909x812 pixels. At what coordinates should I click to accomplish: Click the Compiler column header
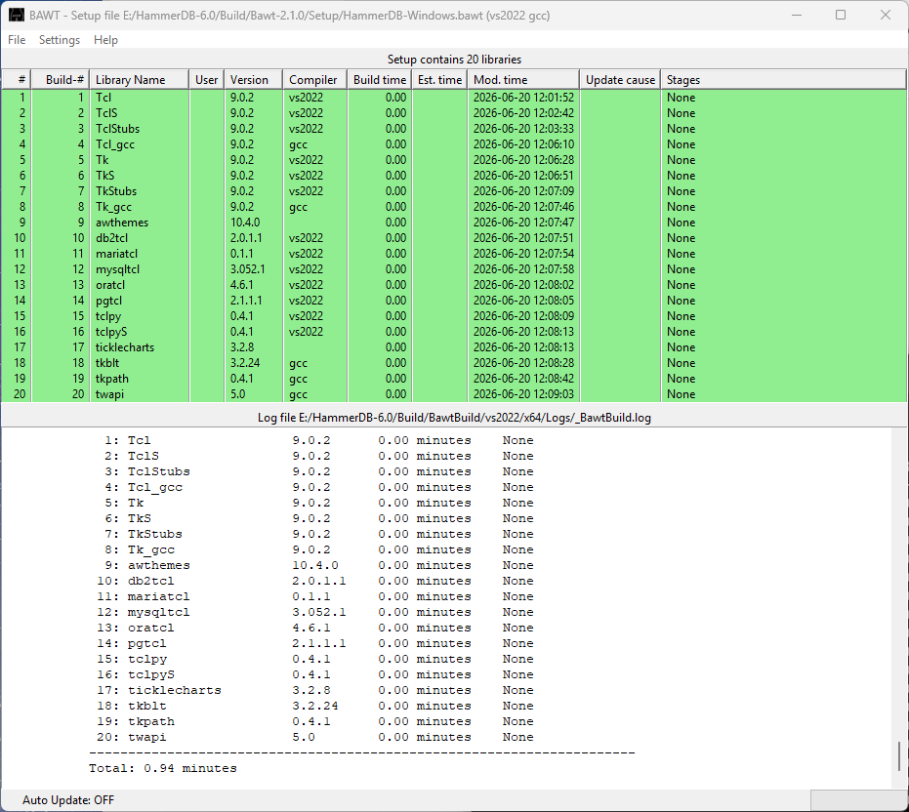point(314,80)
